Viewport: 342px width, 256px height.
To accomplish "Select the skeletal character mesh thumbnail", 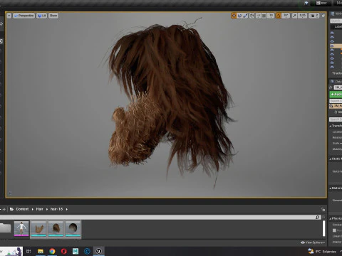I will [21, 228].
